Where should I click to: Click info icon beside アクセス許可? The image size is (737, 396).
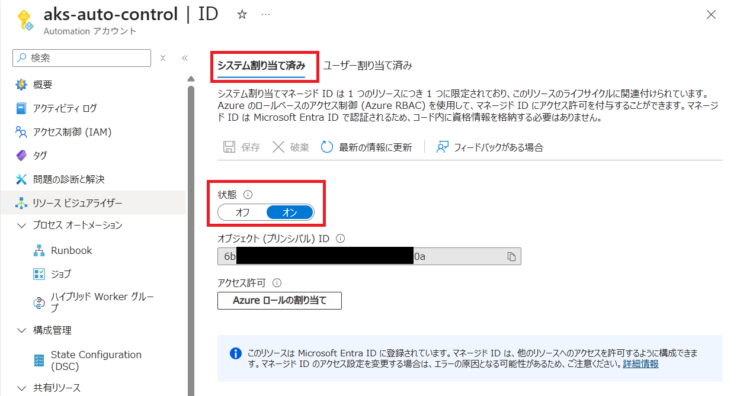pyautogui.click(x=277, y=283)
